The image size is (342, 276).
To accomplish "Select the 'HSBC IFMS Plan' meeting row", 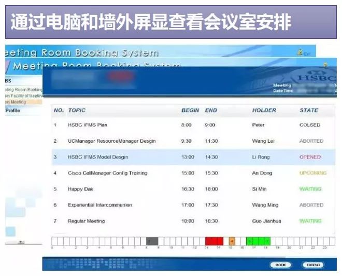I will 193,125.
